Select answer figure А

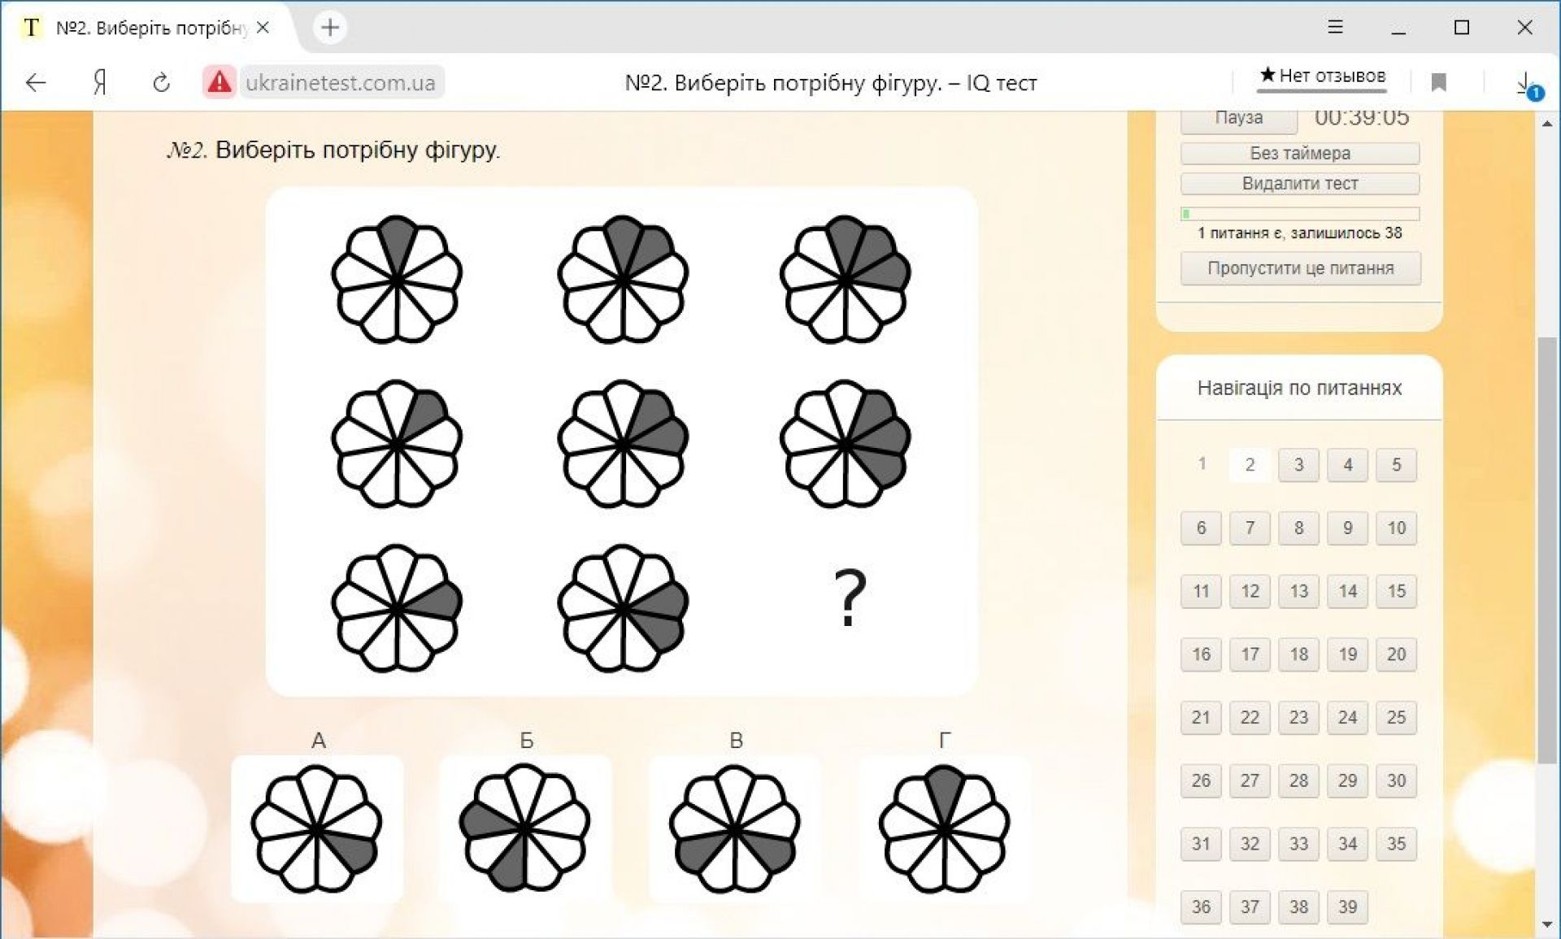[317, 828]
